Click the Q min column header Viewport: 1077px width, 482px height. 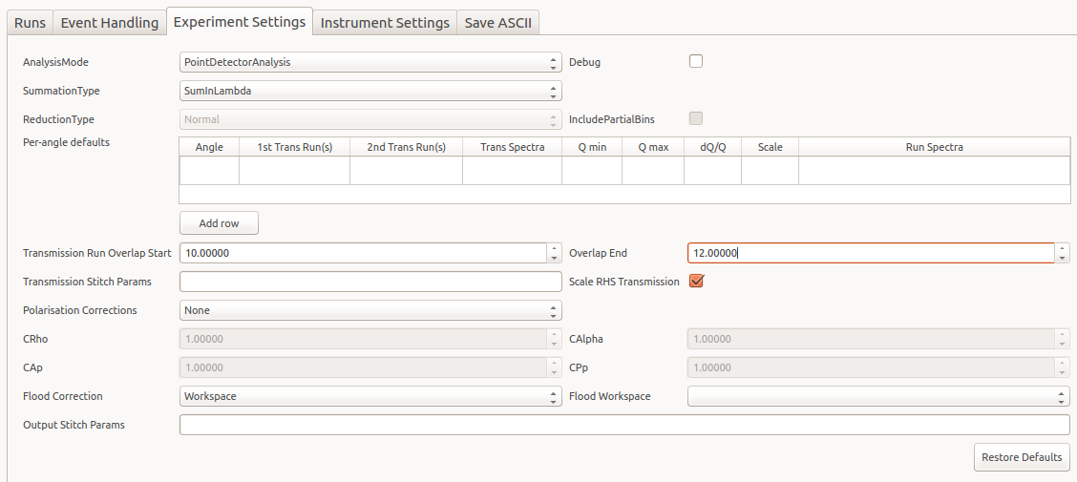(x=591, y=147)
